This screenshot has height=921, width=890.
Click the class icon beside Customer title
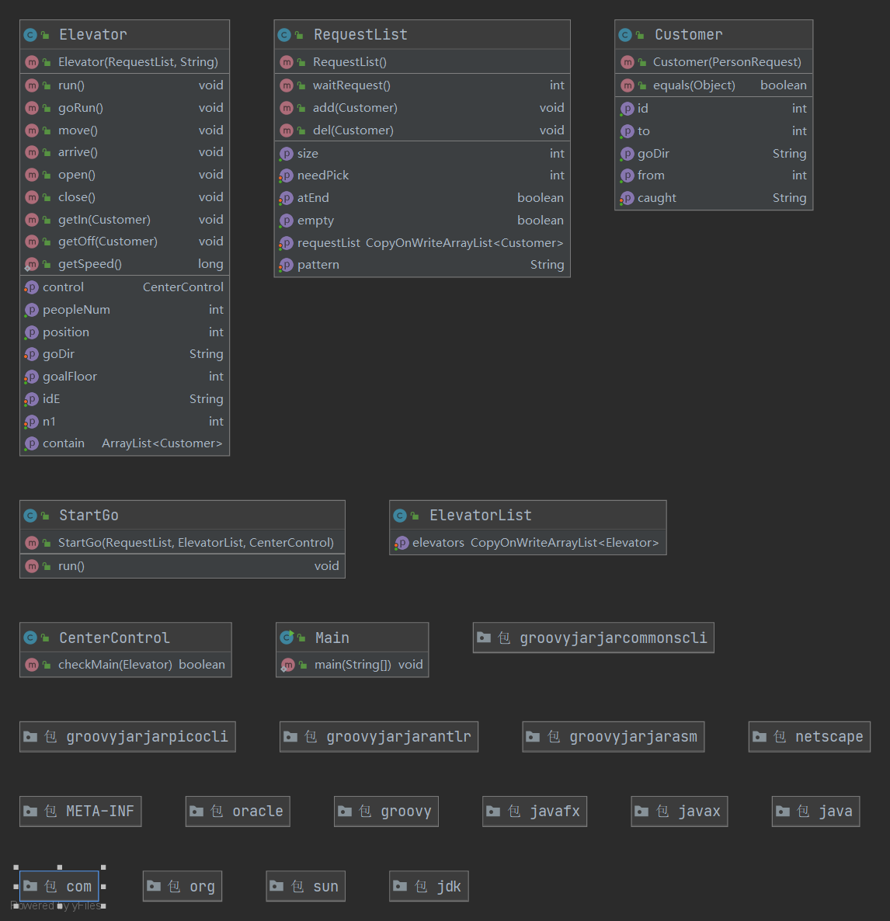click(625, 35)
